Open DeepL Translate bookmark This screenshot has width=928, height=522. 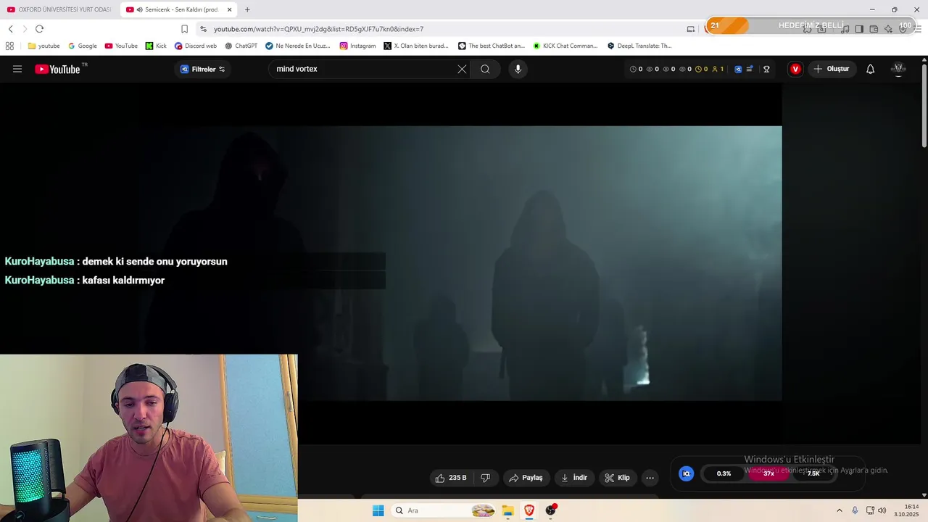[x=639, y=46]
